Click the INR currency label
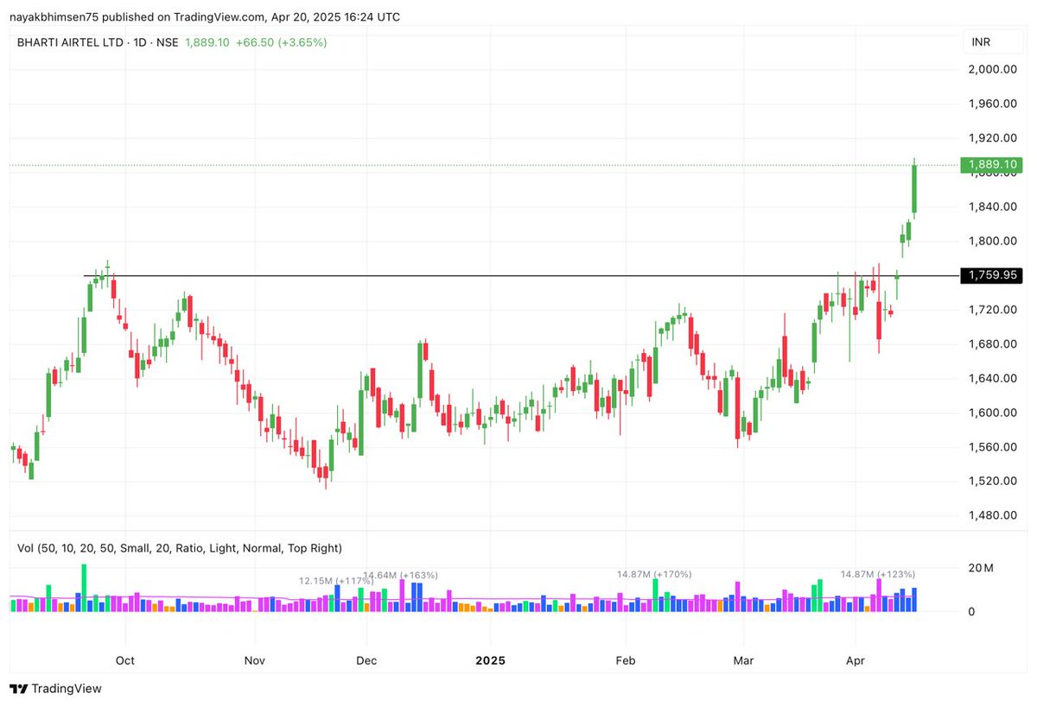 click(x=981, y=42)
